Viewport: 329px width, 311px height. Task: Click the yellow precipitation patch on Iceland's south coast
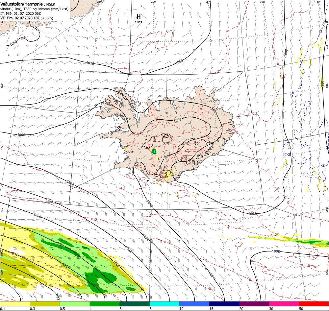pyautogui.click(x=167, y=175)
